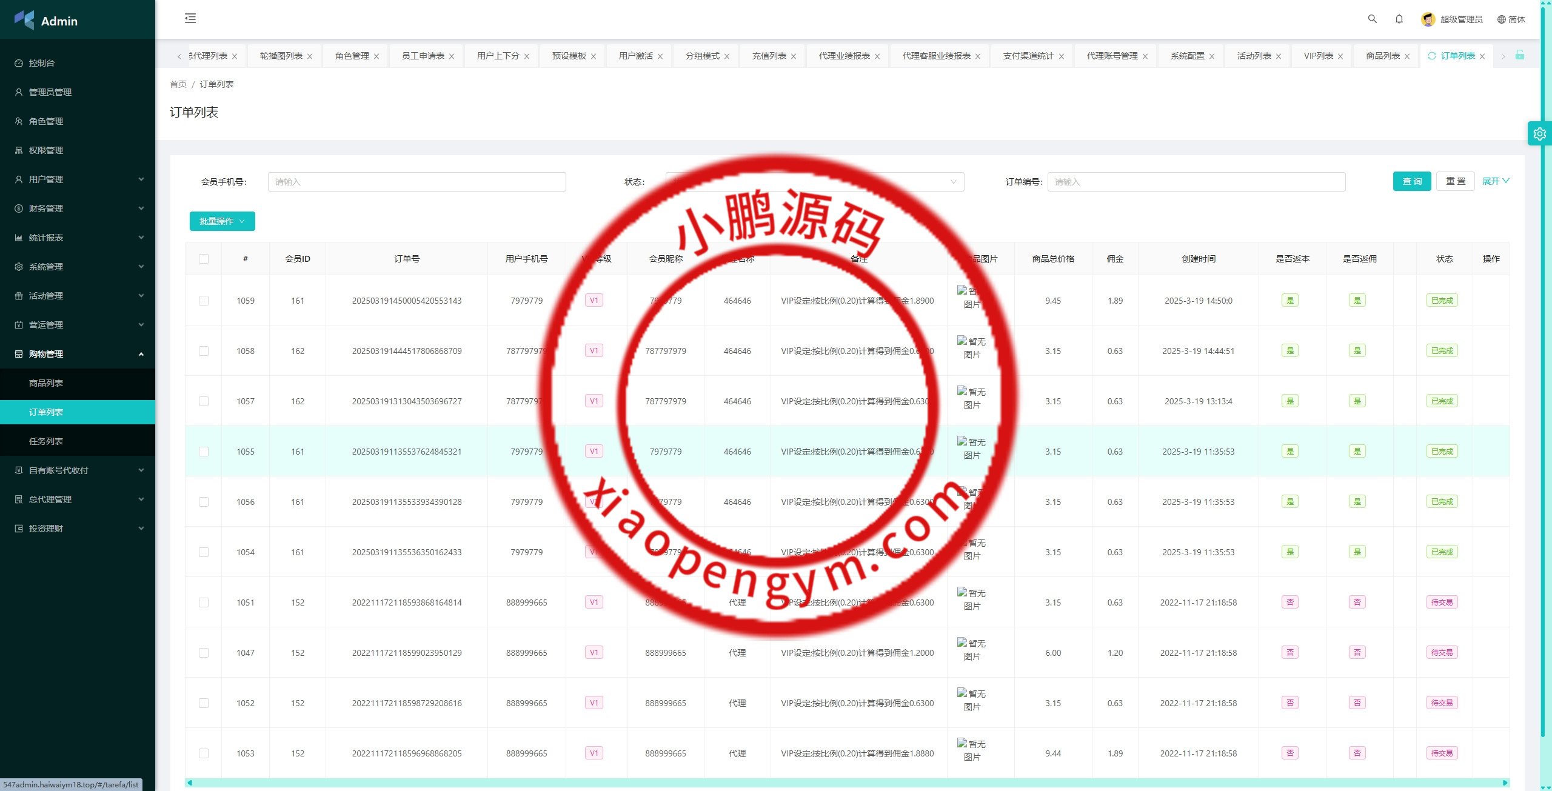Collapse the sidebar menu fold icon
This screenshot has height=791, width=1552.
[x=190, y=18]
